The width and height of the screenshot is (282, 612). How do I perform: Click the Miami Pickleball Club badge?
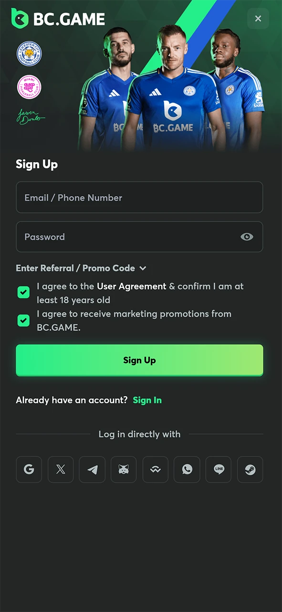point(29,87)
